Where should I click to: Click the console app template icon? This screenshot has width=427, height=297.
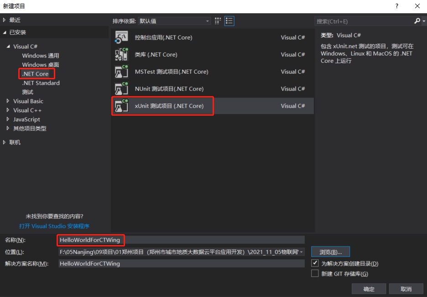(x=121, y=37)
